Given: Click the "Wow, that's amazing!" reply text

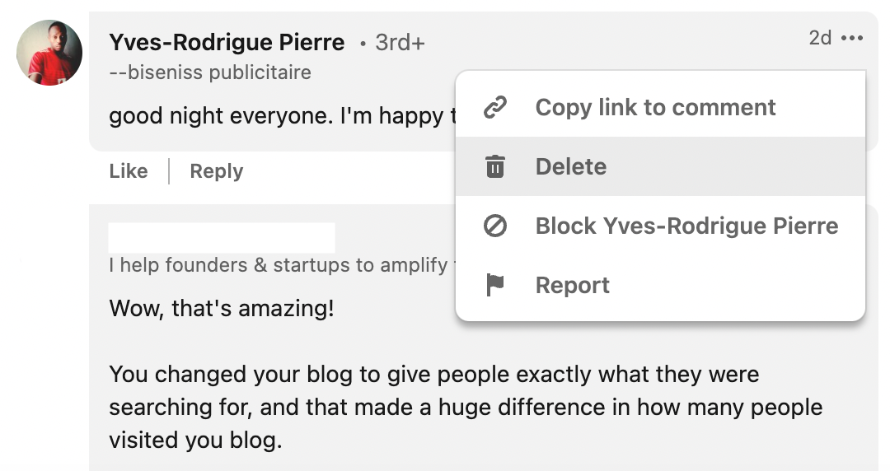Looking at the screenshot, I should coord(222,310).
